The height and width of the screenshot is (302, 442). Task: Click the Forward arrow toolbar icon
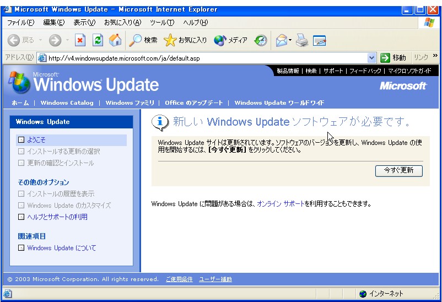(55, 41)
